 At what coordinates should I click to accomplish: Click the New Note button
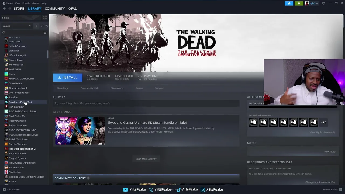coord(330,151)
